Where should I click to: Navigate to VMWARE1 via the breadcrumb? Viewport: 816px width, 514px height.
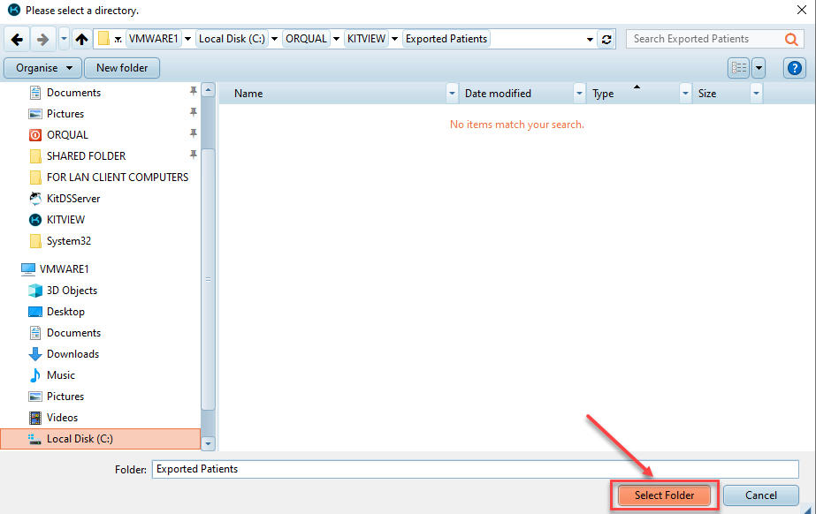156,39
